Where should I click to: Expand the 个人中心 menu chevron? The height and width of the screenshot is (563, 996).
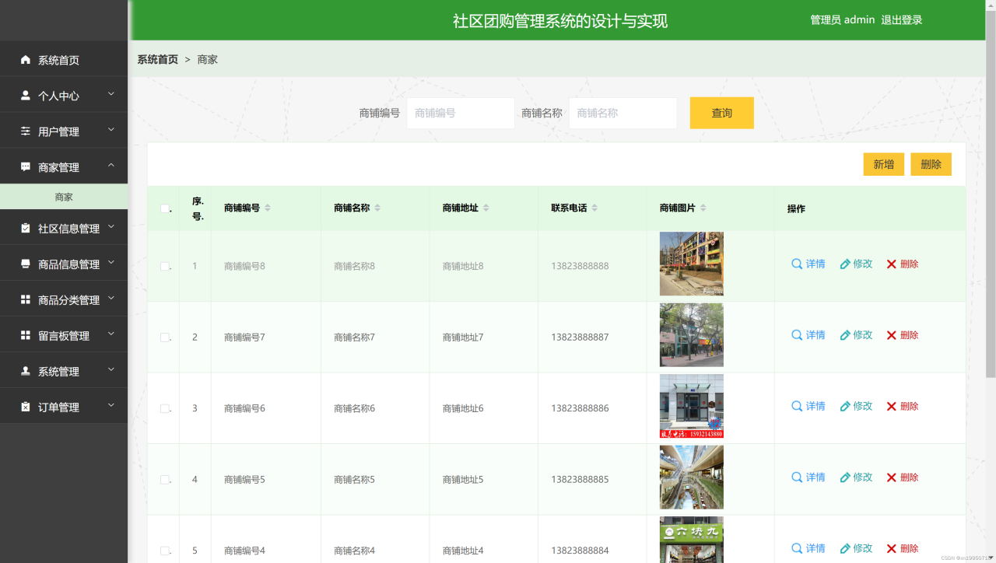(110, 94)
